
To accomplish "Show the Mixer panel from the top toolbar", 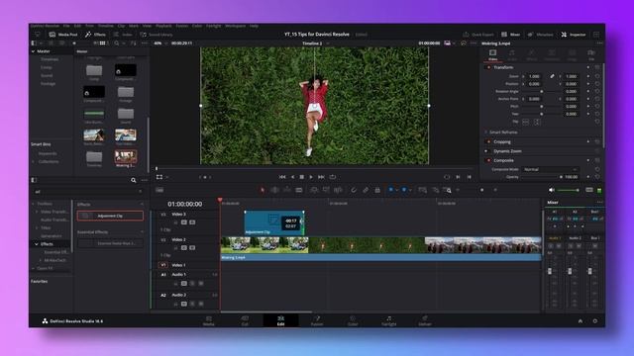I will [x=511, y=35].
